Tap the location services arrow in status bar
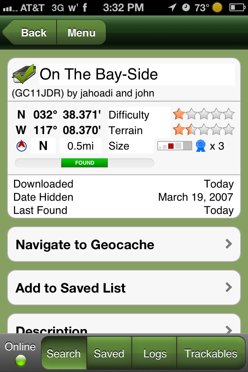The height and width of the screenshot is (372, 248). (172, 7)
